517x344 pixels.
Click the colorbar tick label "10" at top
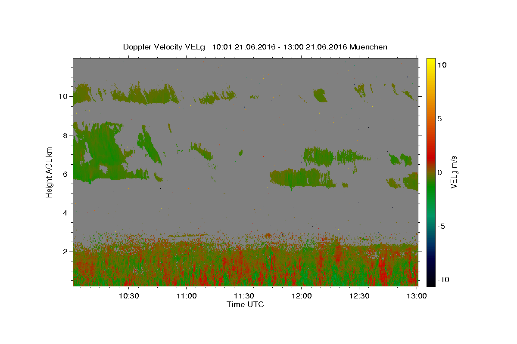[x=442, y=65]
